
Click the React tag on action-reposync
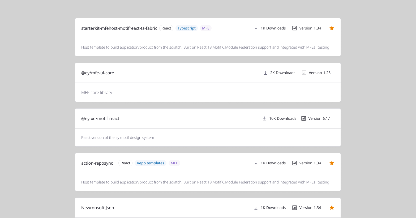coord(125,163)
